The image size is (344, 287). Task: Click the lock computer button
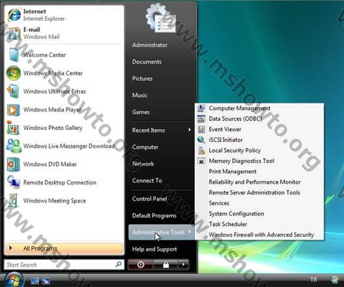click(x=166, y=265)
